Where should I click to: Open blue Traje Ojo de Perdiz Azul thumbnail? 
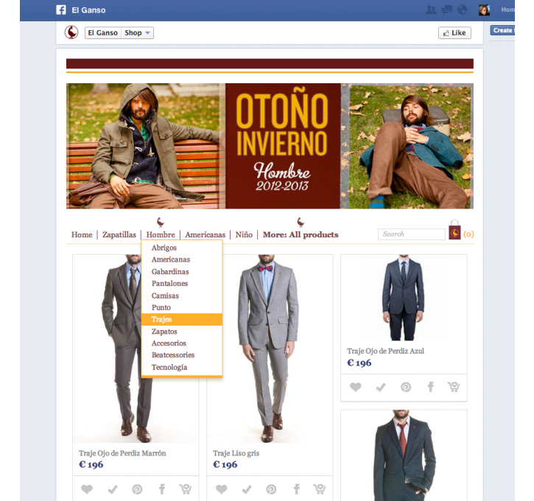pyautogui.click(x=404, y=298)
